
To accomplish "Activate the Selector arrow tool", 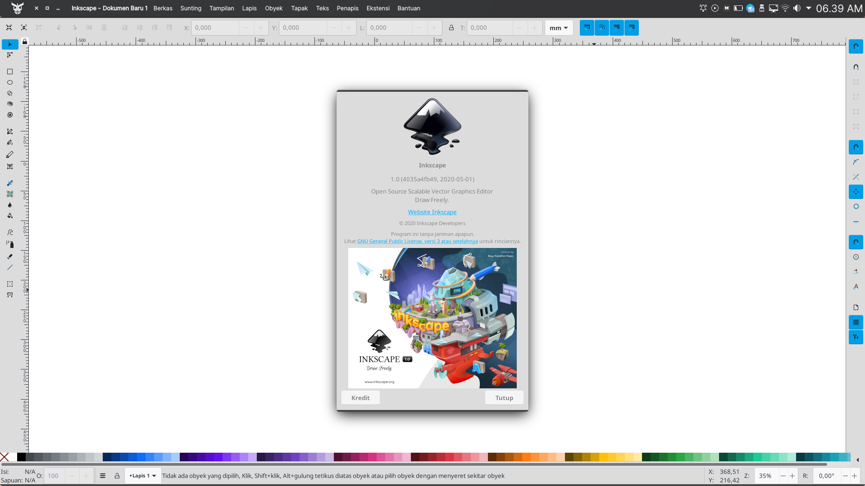I will point(10,44).
